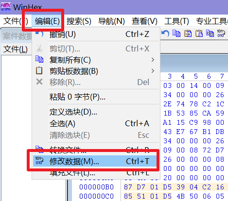Click the WinHex logo in the title bar
The image size is (228, 201).
(x=6, y=7)
